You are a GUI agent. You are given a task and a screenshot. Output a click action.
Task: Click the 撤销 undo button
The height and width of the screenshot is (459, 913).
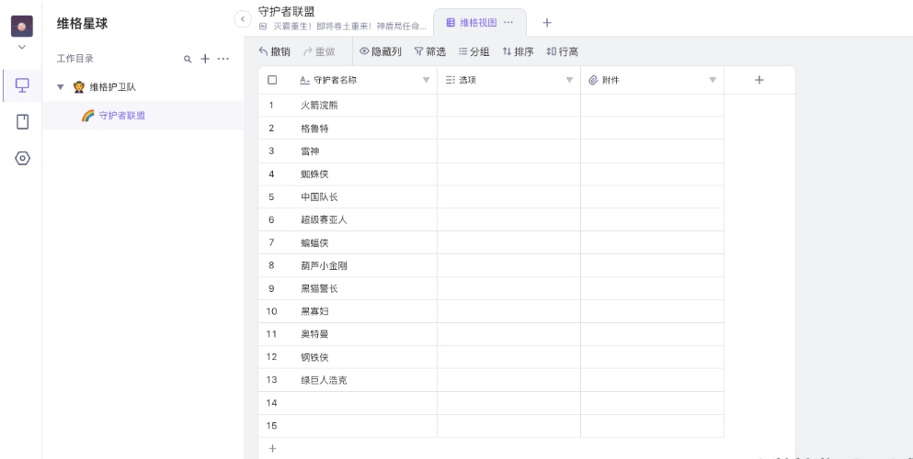pos(274,51)
